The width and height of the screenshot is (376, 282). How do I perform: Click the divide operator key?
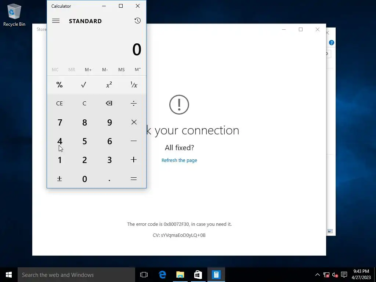click(134, 103)
